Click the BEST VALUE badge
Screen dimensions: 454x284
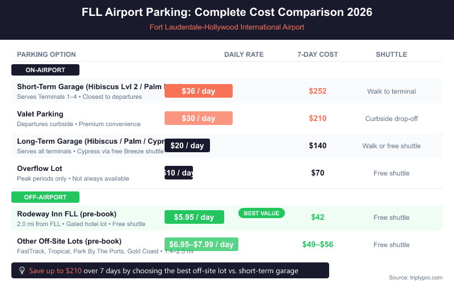click(x=262, y=213)
